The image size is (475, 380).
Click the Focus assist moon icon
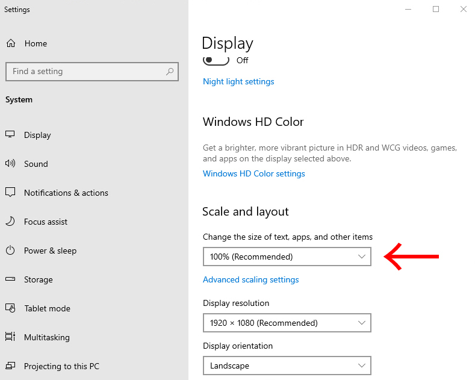click(10, 222)
